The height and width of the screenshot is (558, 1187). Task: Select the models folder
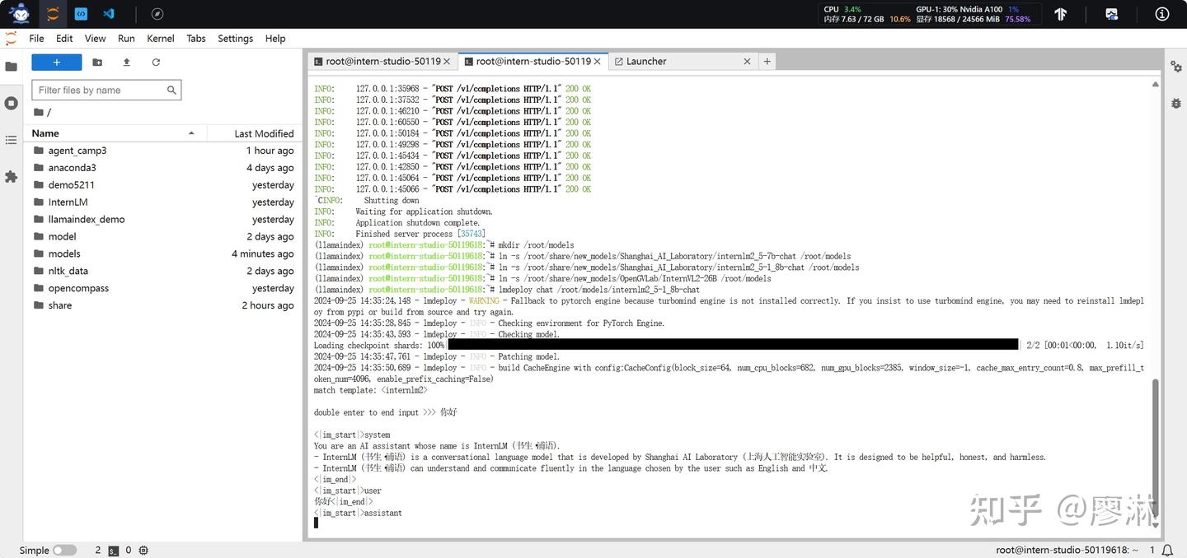(x=163, y=253)
